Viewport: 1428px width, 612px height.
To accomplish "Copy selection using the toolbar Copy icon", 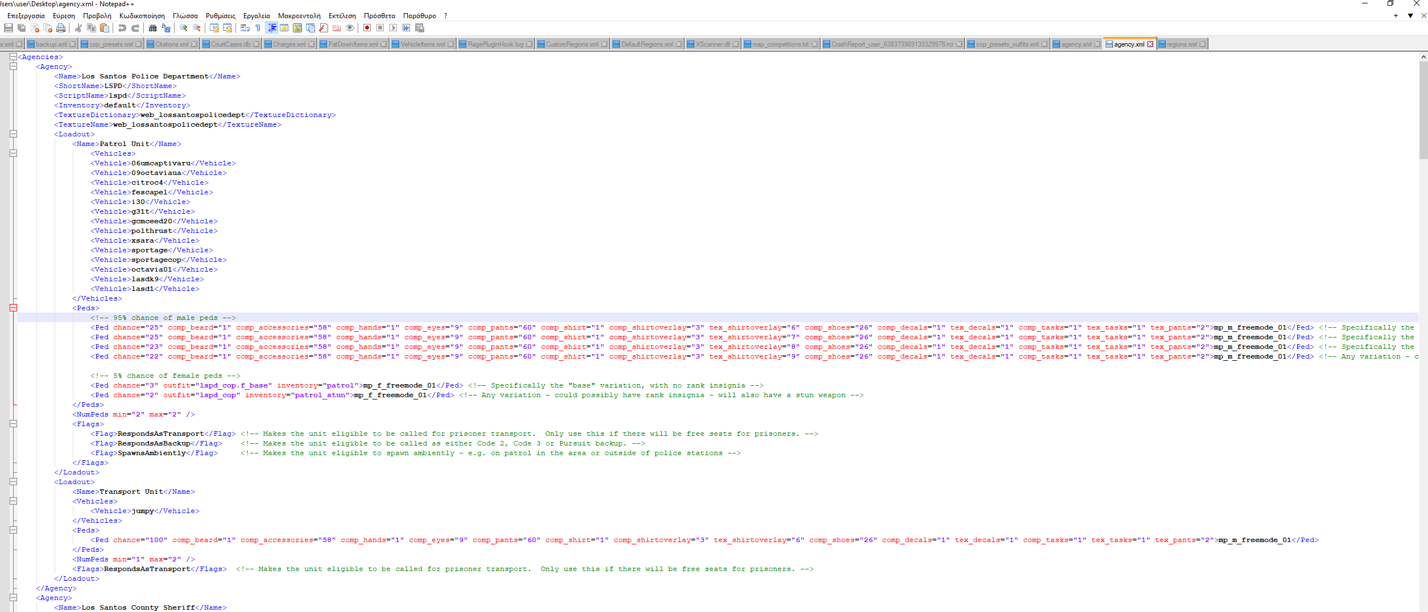I will click(x=92, y=28).
